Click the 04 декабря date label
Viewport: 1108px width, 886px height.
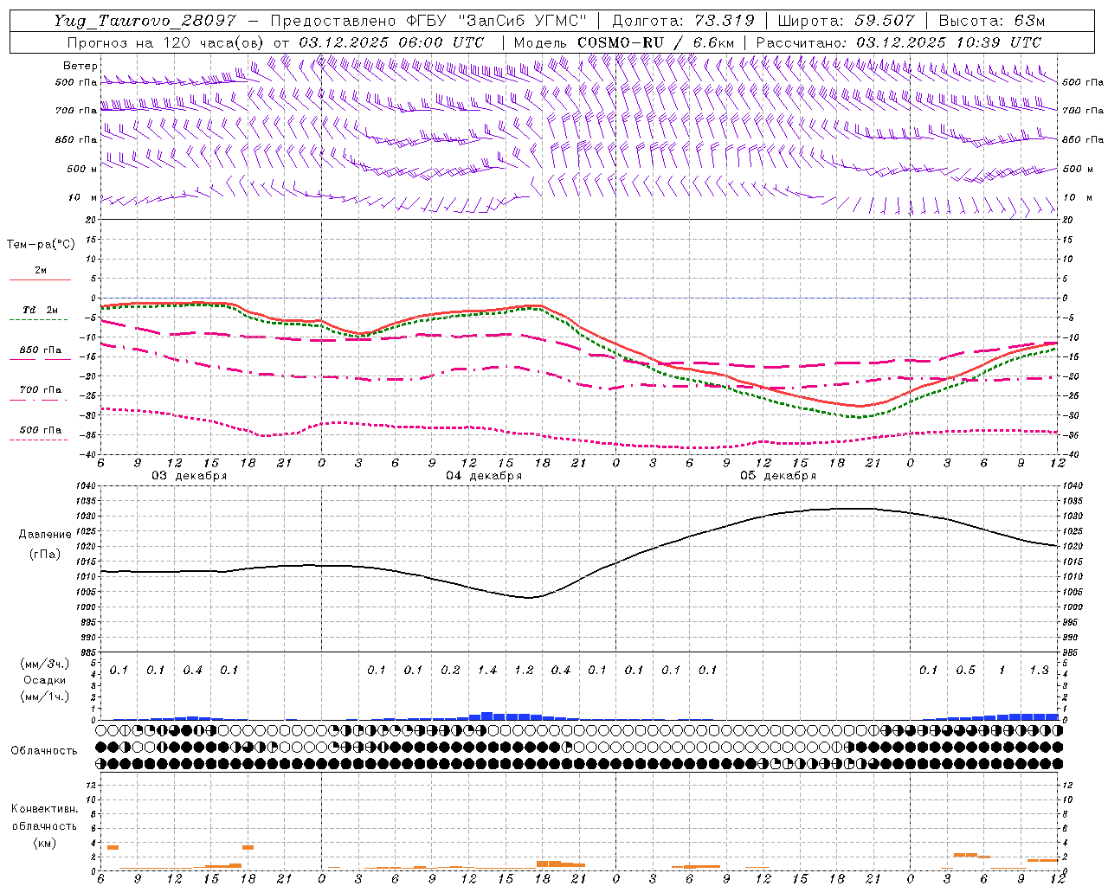coord(484,476)
